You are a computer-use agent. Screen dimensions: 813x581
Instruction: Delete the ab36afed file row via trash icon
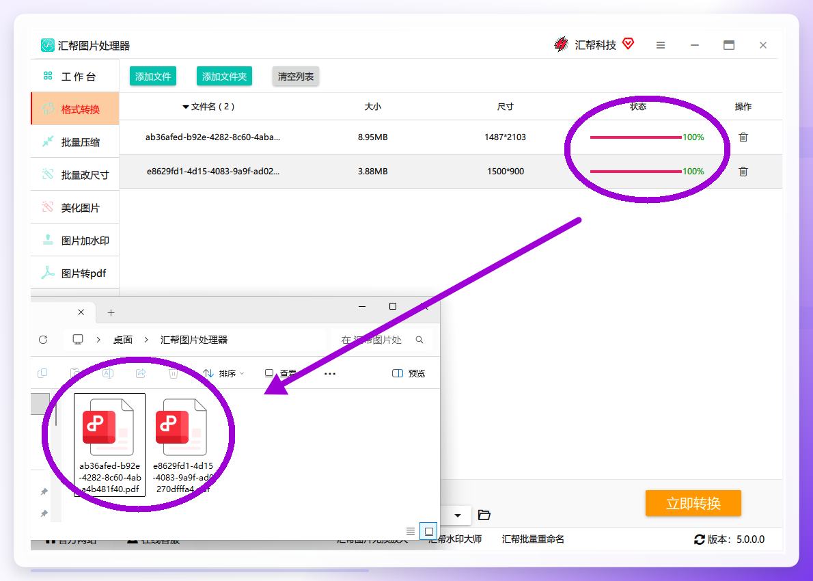tap(743, 137)
